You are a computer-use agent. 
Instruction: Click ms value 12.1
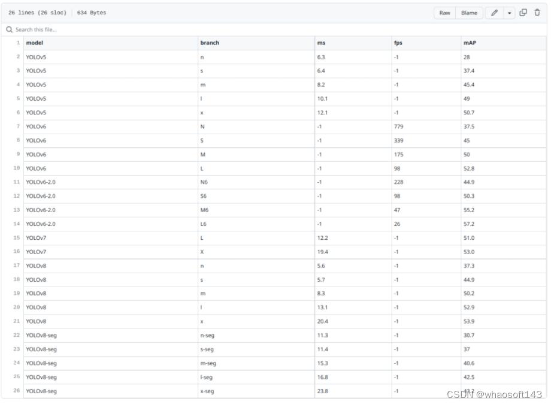click(322, 113)
